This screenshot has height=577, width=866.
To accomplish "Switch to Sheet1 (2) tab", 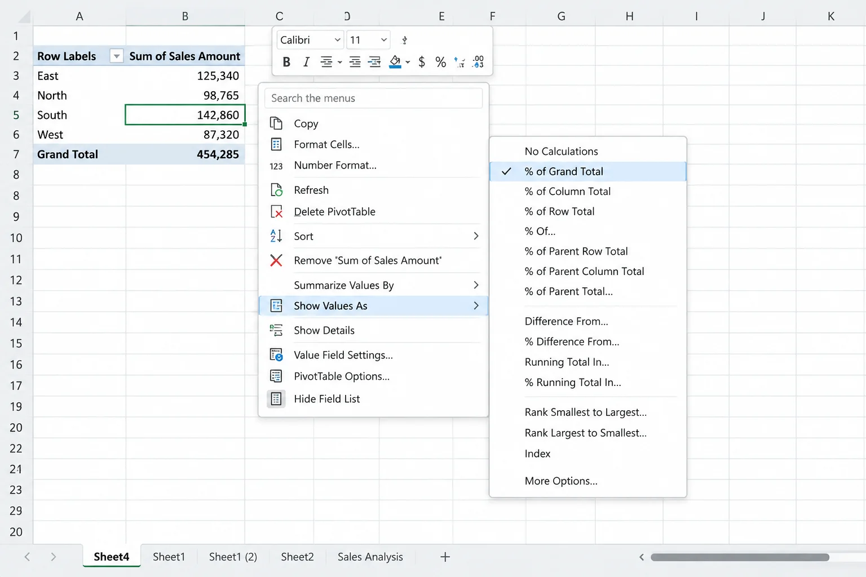I will pyautogui.click(x=233, y=557).
